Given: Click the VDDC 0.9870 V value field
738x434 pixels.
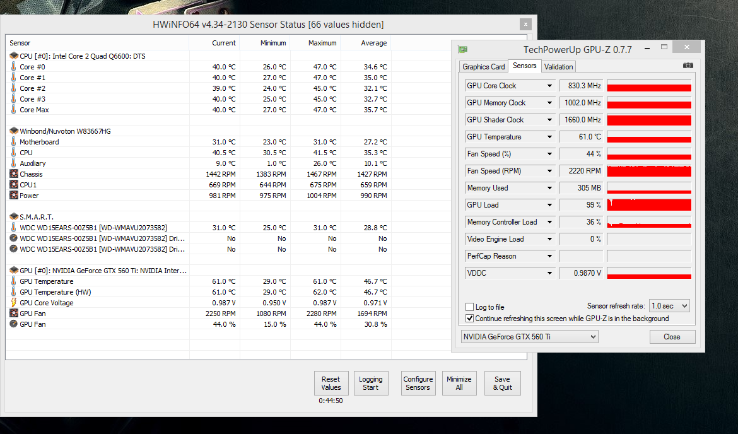Looking at the screenshot, I should click(582, 273).
